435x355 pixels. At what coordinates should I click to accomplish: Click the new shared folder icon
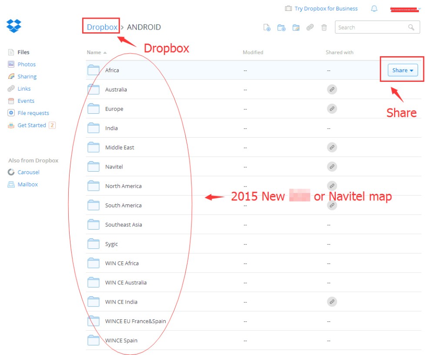(296, 27)
